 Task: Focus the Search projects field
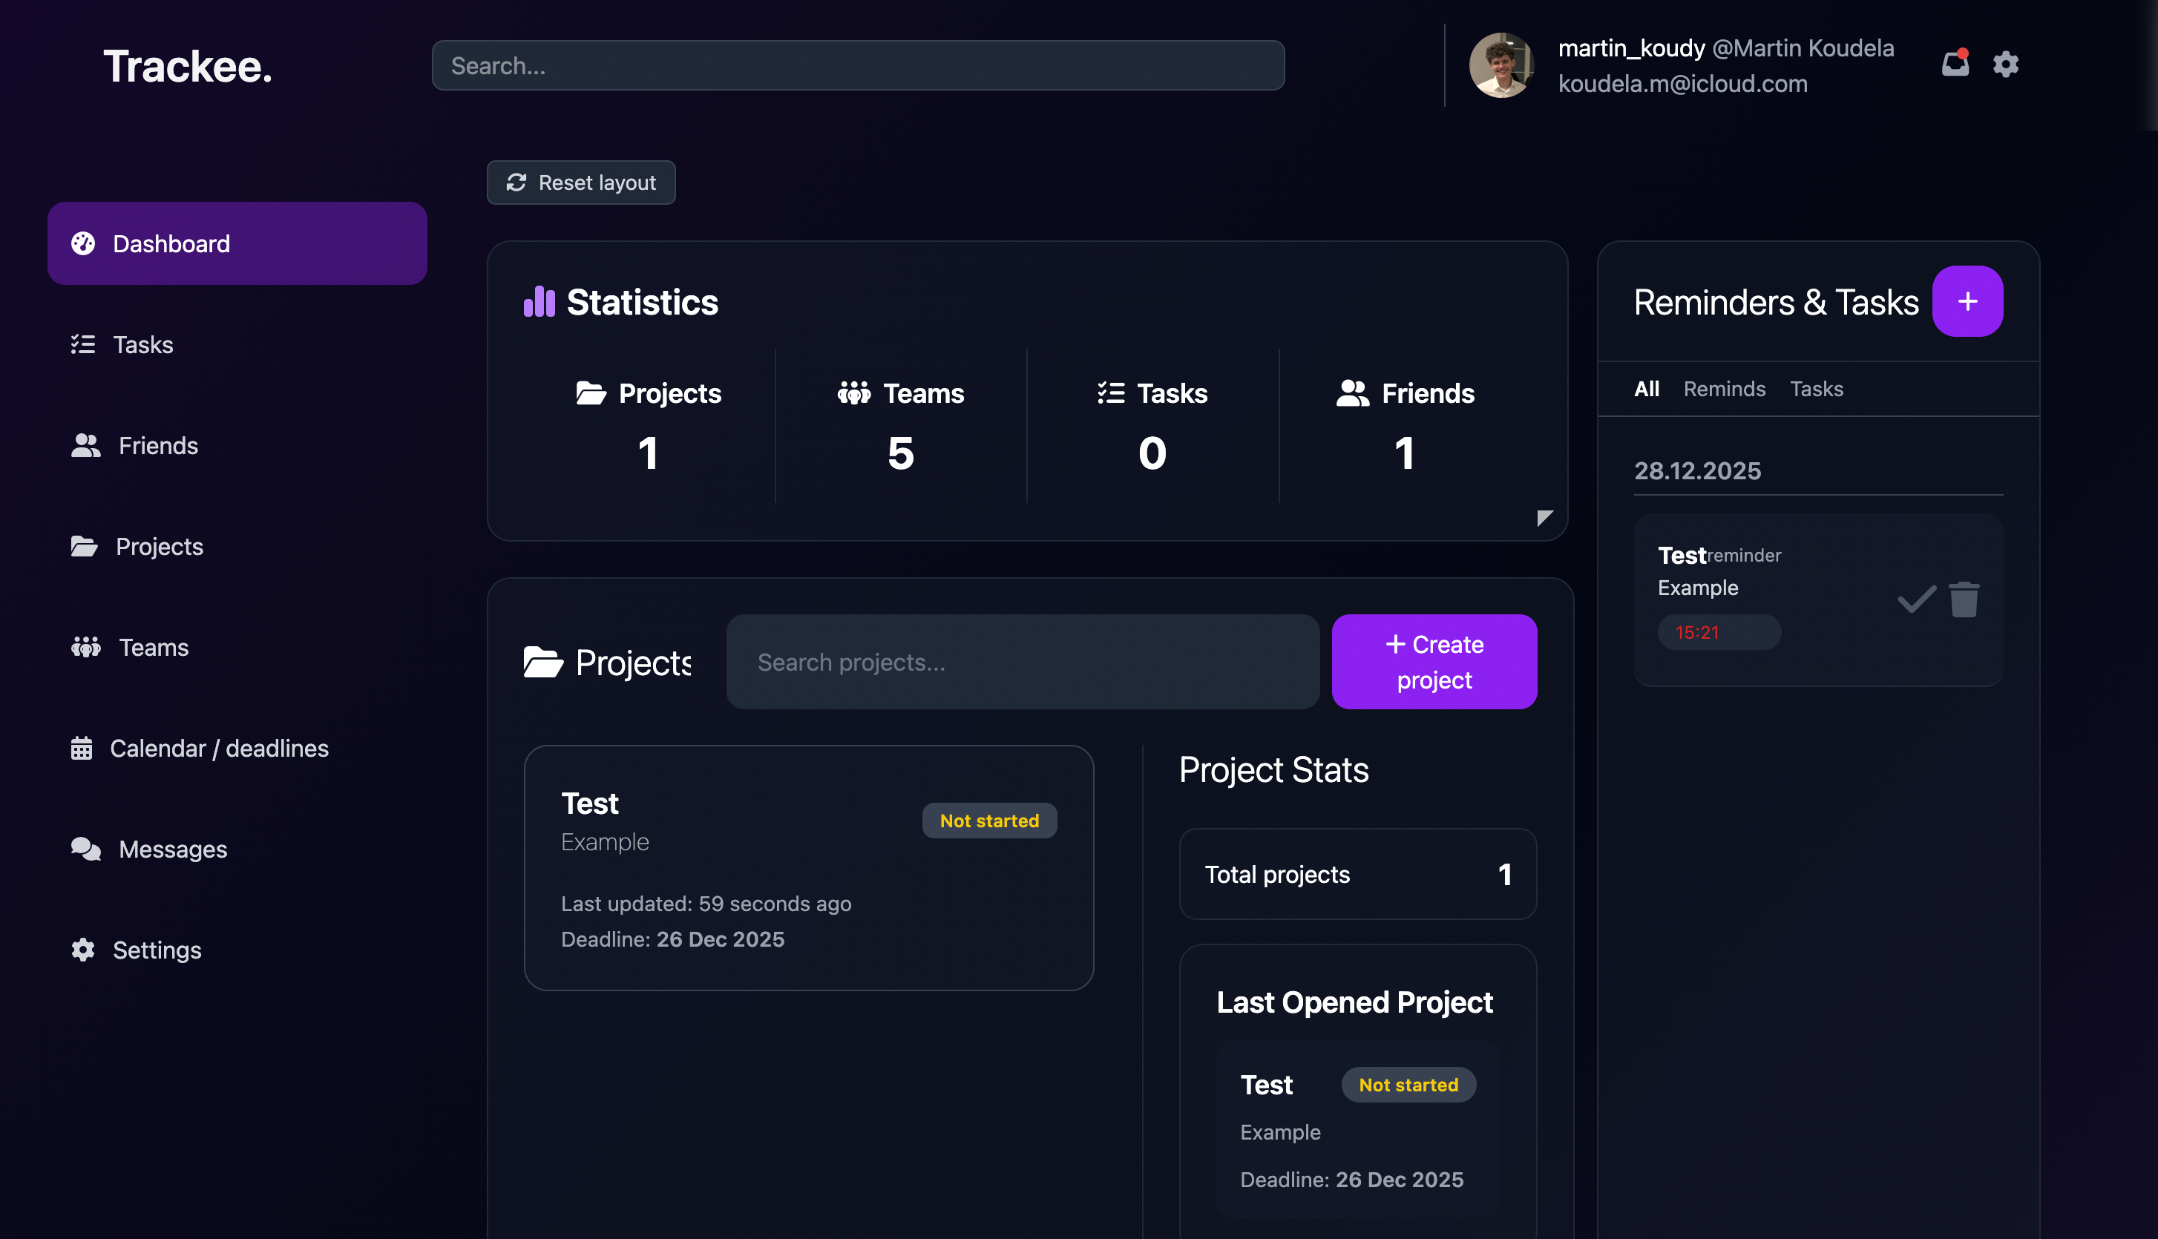point(1022,661)
